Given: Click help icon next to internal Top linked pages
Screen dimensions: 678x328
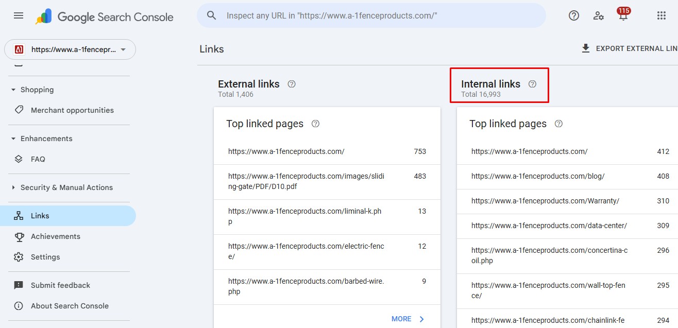Looking at the screenshot, I should tap(558, 124).
